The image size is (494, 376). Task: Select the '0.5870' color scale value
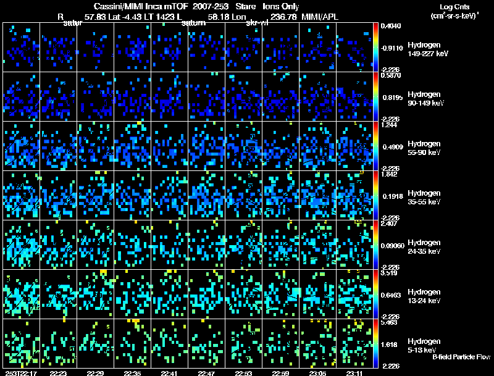click(x=391, y=75)
